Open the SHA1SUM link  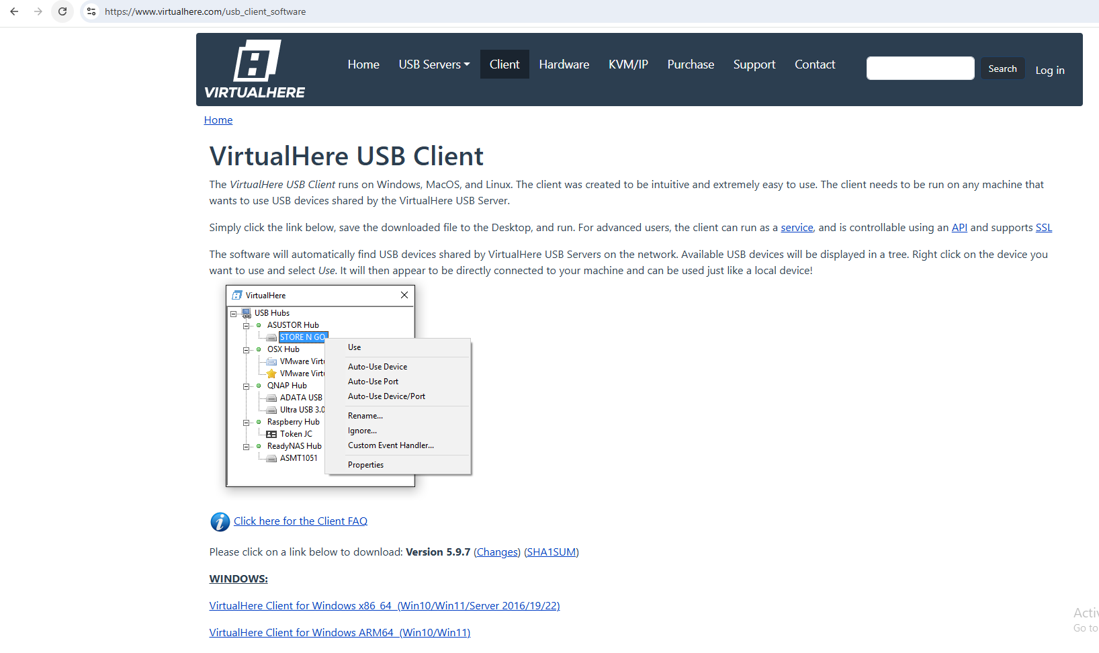[551, 552]
